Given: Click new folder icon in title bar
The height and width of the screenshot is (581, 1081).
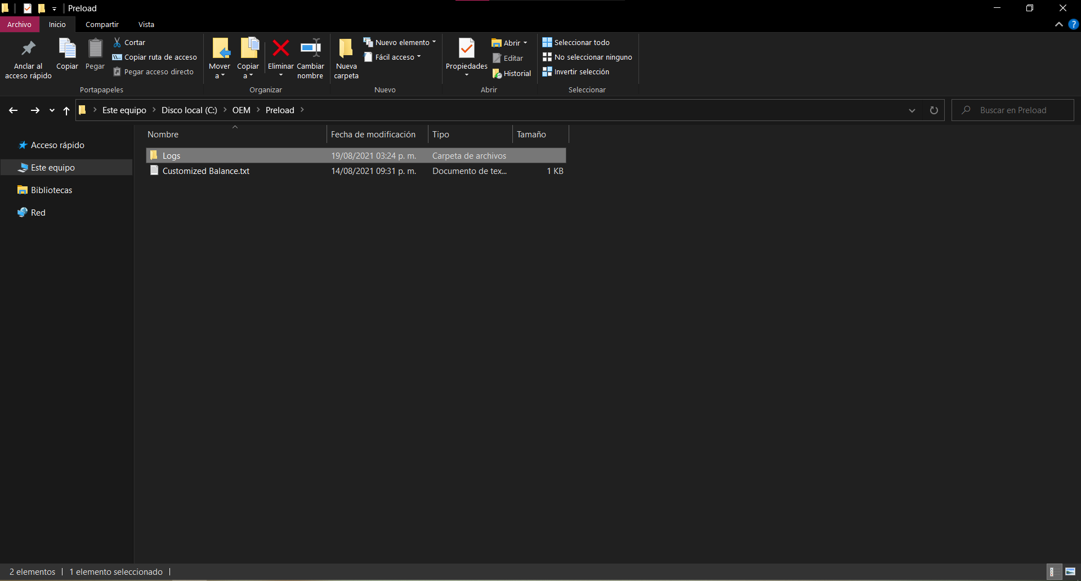Looking at the screenshot, I should 42,8.
